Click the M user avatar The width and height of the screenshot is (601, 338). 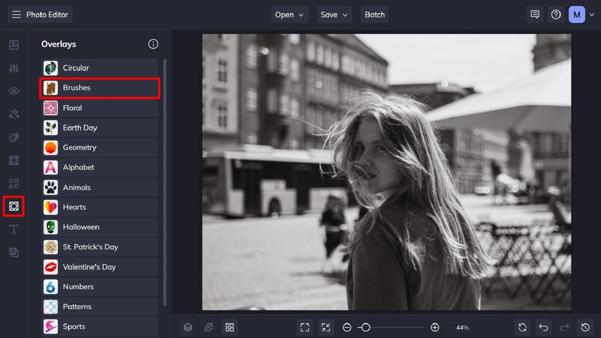(576, 15)
